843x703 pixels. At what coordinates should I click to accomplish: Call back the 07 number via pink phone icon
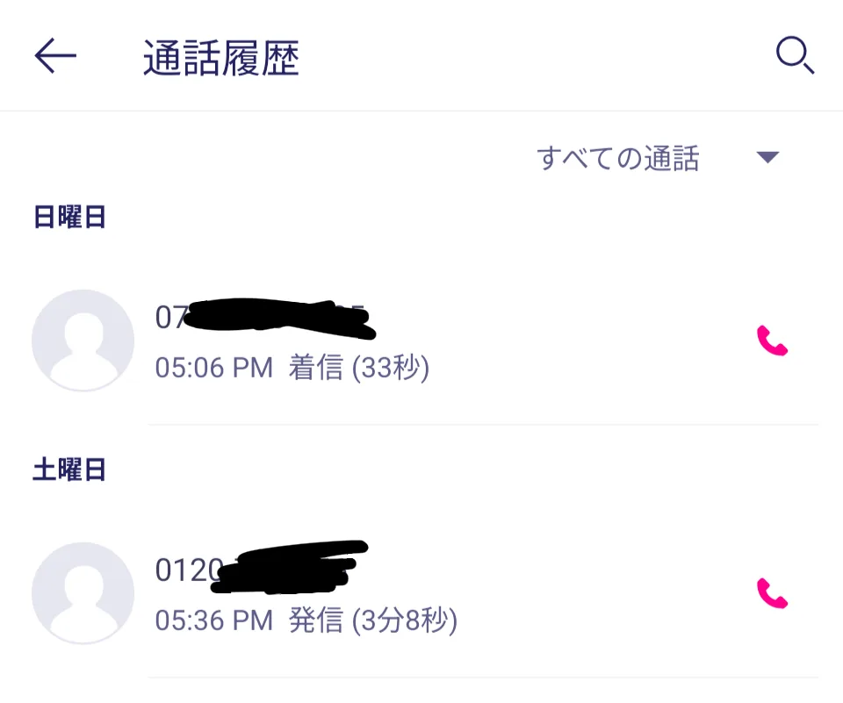772,341
